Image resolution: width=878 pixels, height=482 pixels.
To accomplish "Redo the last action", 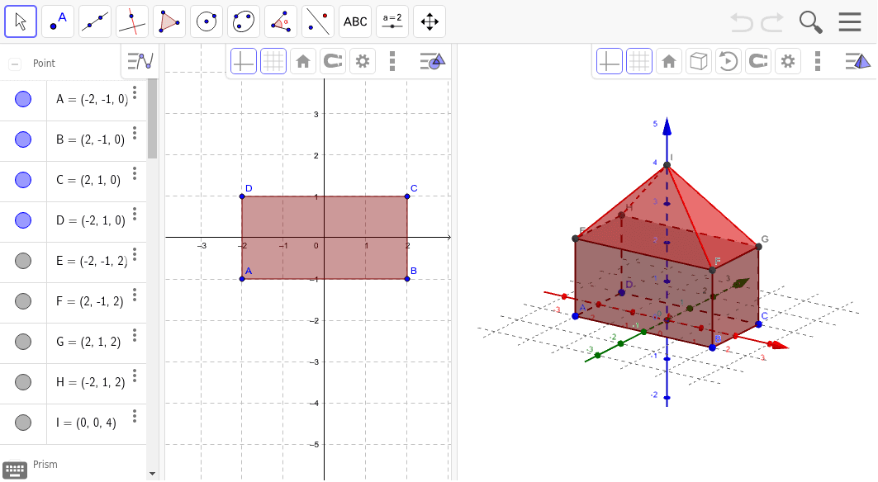I will (772, 22).
